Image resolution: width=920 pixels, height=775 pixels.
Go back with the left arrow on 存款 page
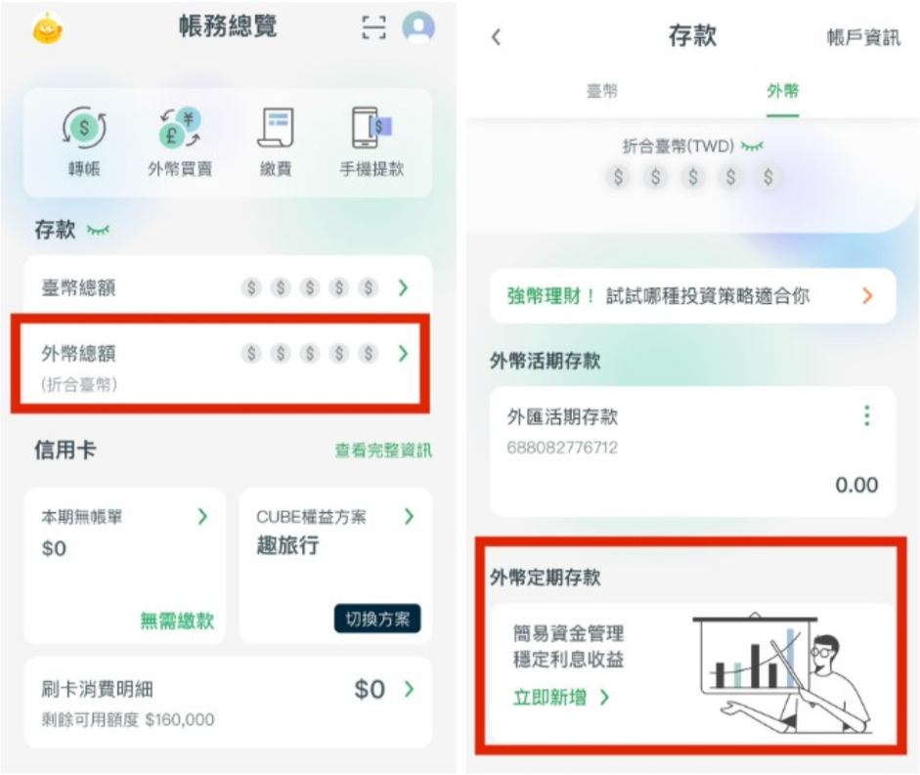tap(497, 37)
